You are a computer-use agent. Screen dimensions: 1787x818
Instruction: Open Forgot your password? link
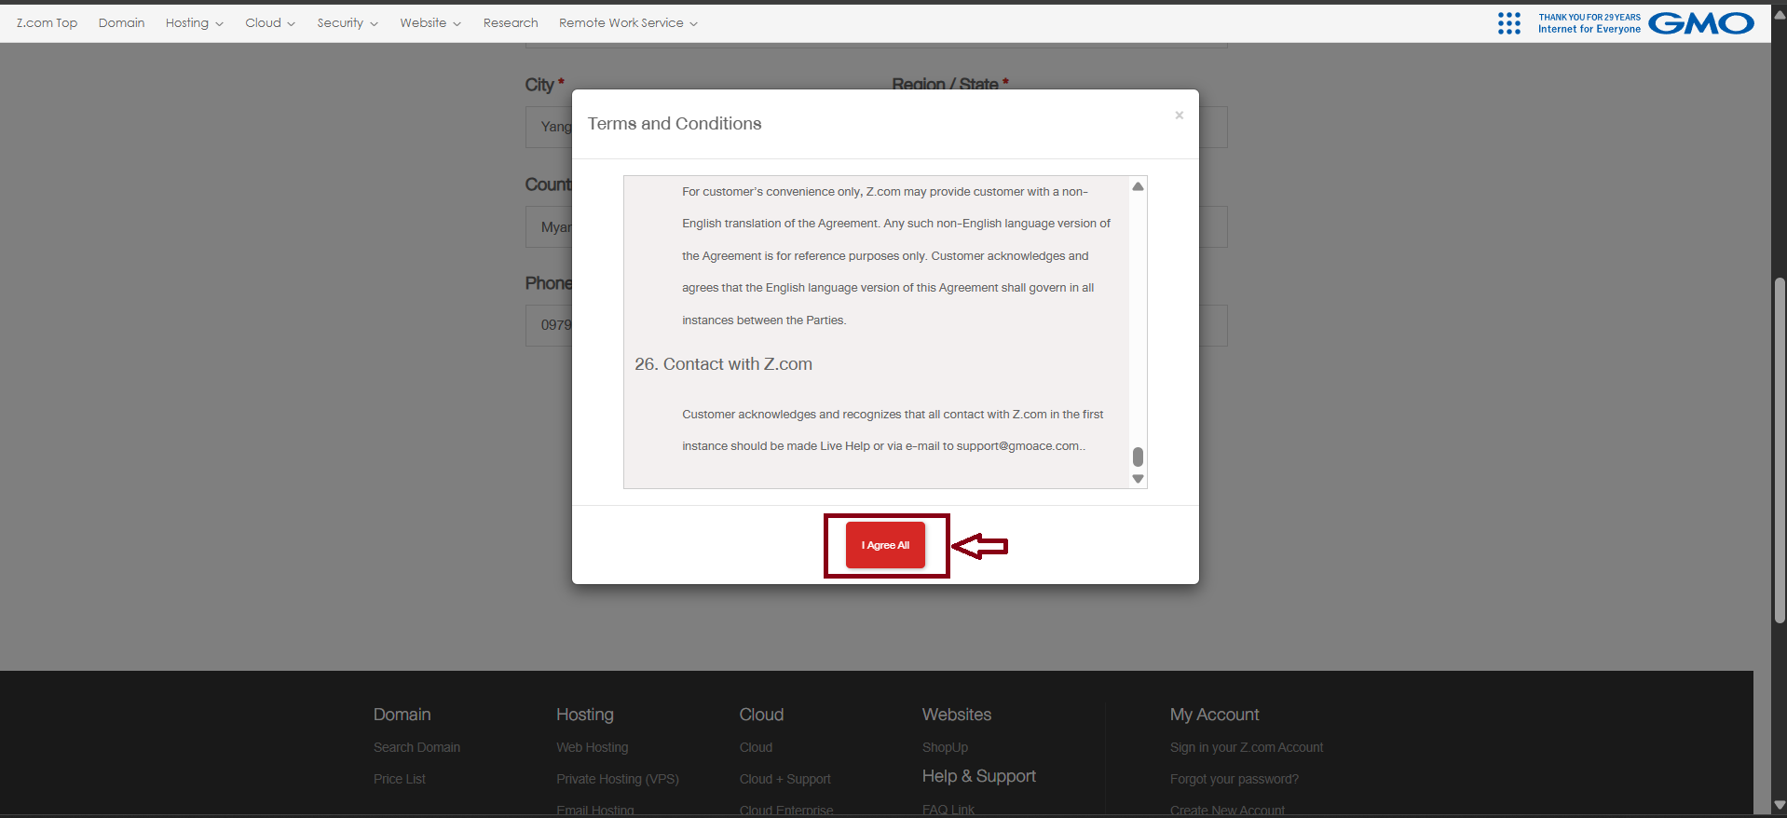pyautogui.click(x=1234, y=779)
